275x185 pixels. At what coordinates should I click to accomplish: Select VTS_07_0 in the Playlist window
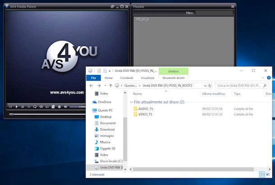click(x=142, y=19)
